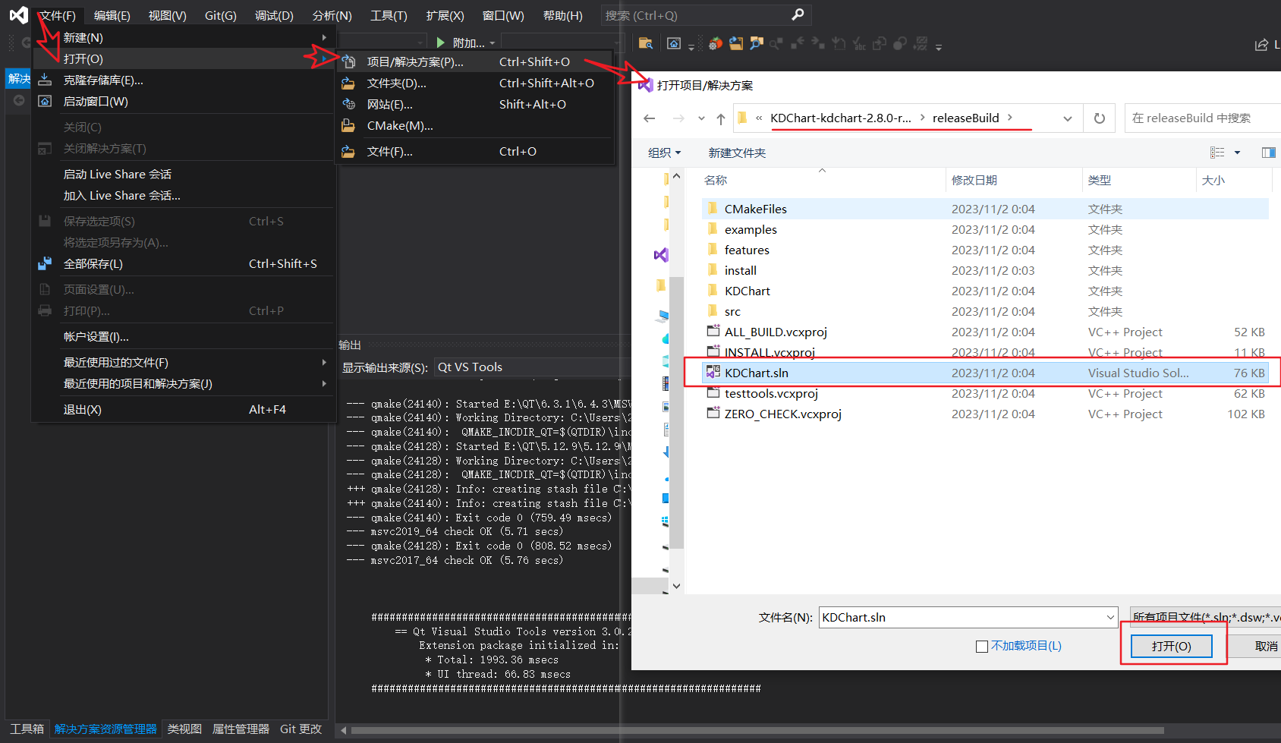The image size is (1281, 743).
Task: Toggle the preview pane icon
Action: (1268, 153)
